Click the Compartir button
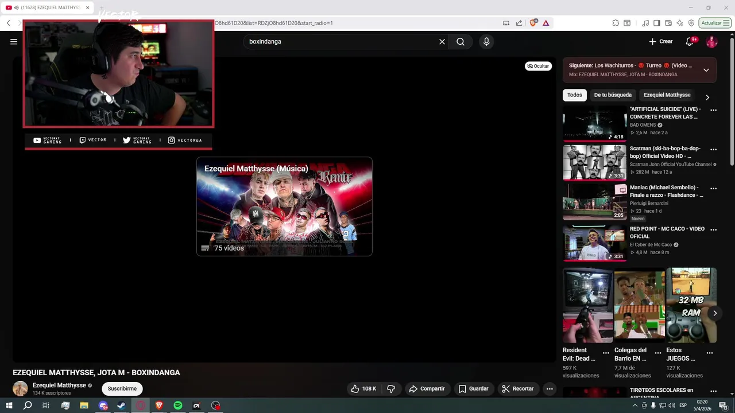 427,388
